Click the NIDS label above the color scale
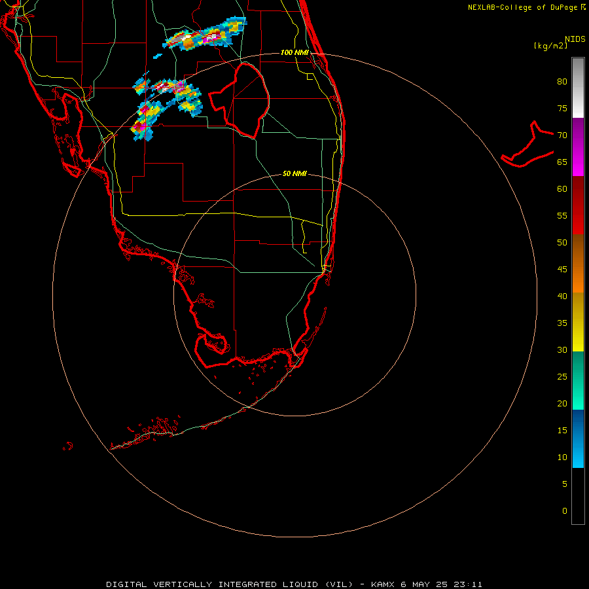This screenshot has width=589, height=589. [575, 39]
